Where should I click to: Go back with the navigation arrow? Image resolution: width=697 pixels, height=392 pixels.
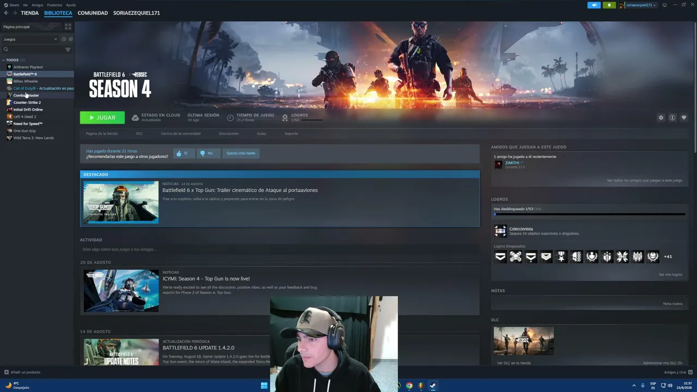[7, 13]
